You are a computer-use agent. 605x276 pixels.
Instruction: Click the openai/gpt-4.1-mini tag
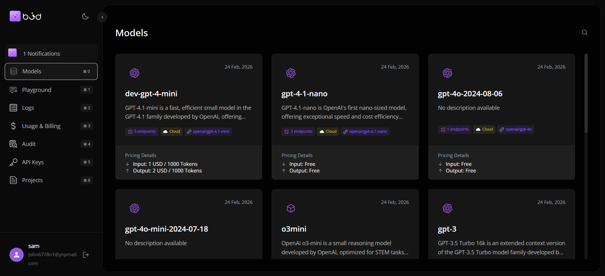tap(208, 132)
